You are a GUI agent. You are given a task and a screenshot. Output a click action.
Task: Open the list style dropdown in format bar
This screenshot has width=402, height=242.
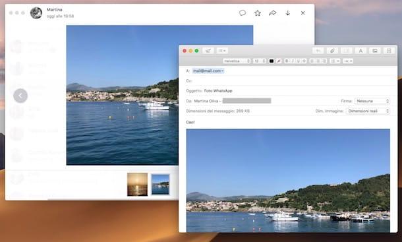[x=335, y=61]
